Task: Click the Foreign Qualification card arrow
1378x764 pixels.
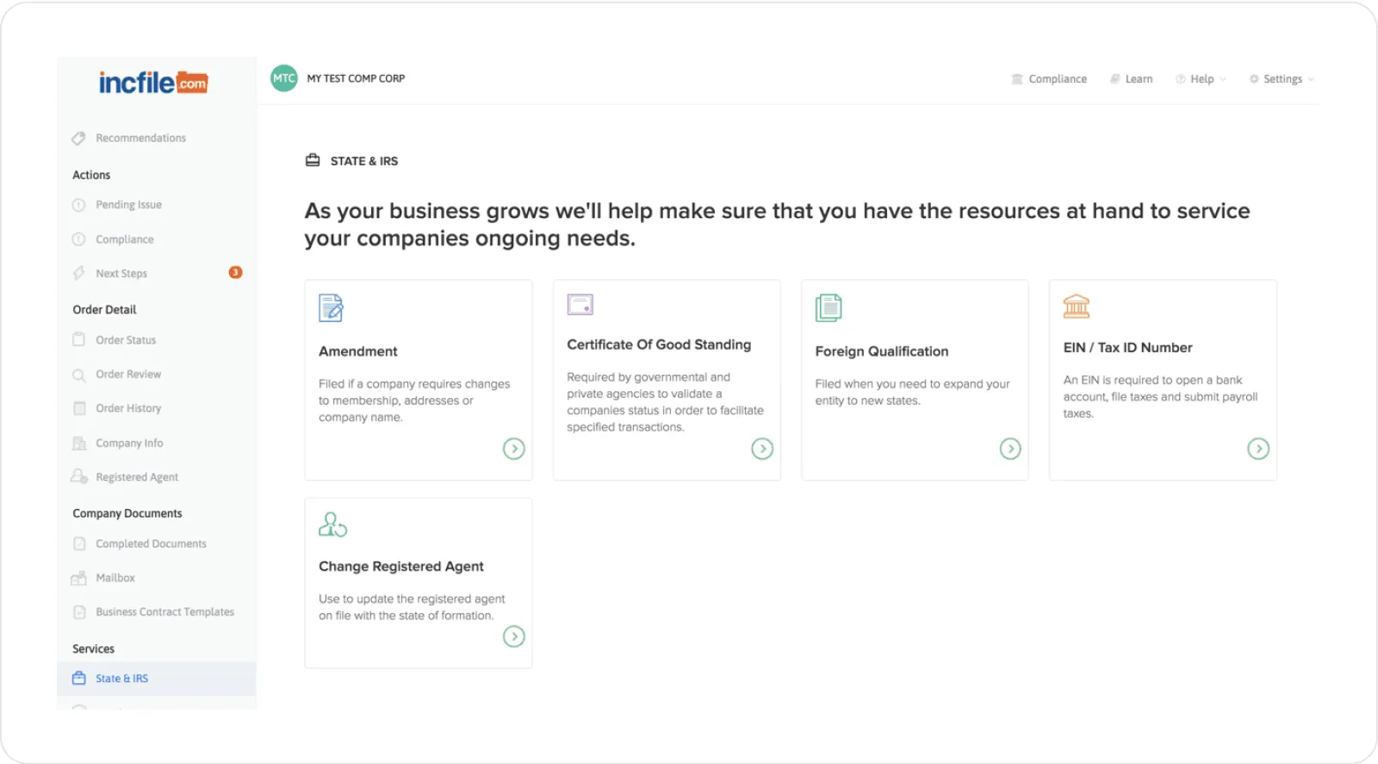Action: tap(1009, 449)
